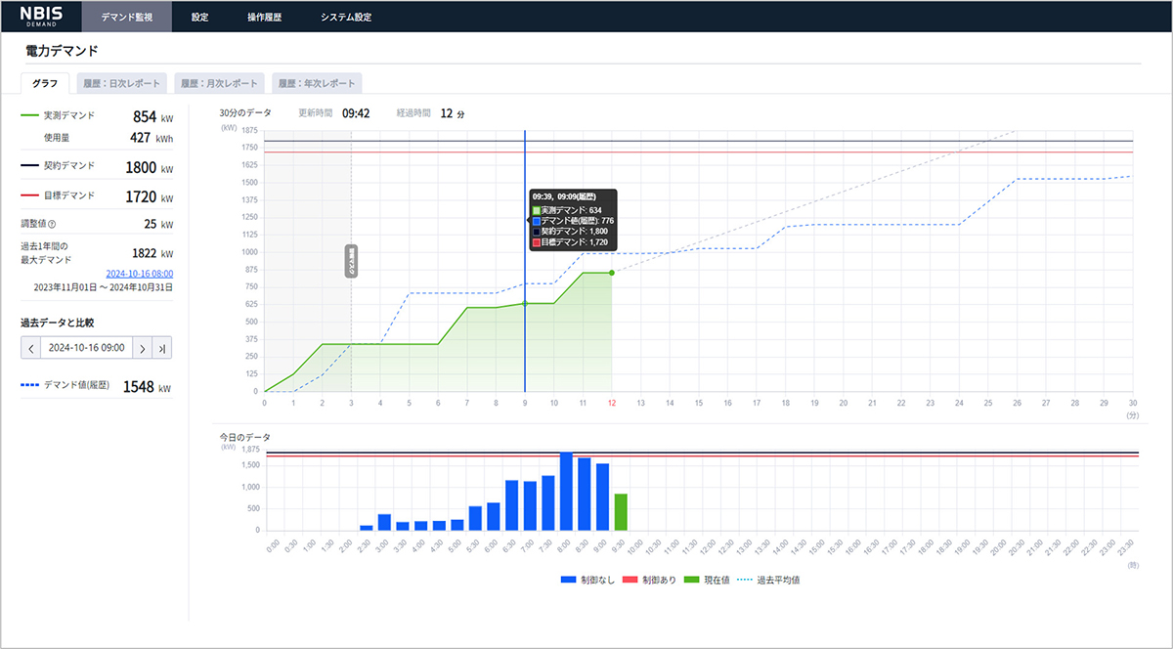
Task: Click the 更新時間 09:42 value
Action: coord(356,113)
